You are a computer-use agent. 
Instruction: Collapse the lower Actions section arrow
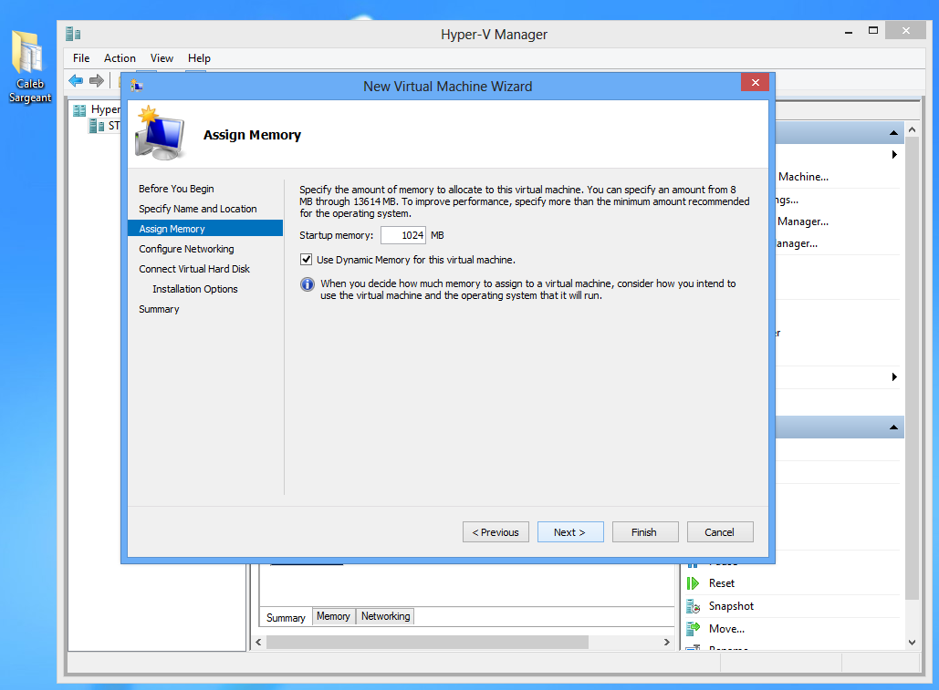click(x=893, y=427)
